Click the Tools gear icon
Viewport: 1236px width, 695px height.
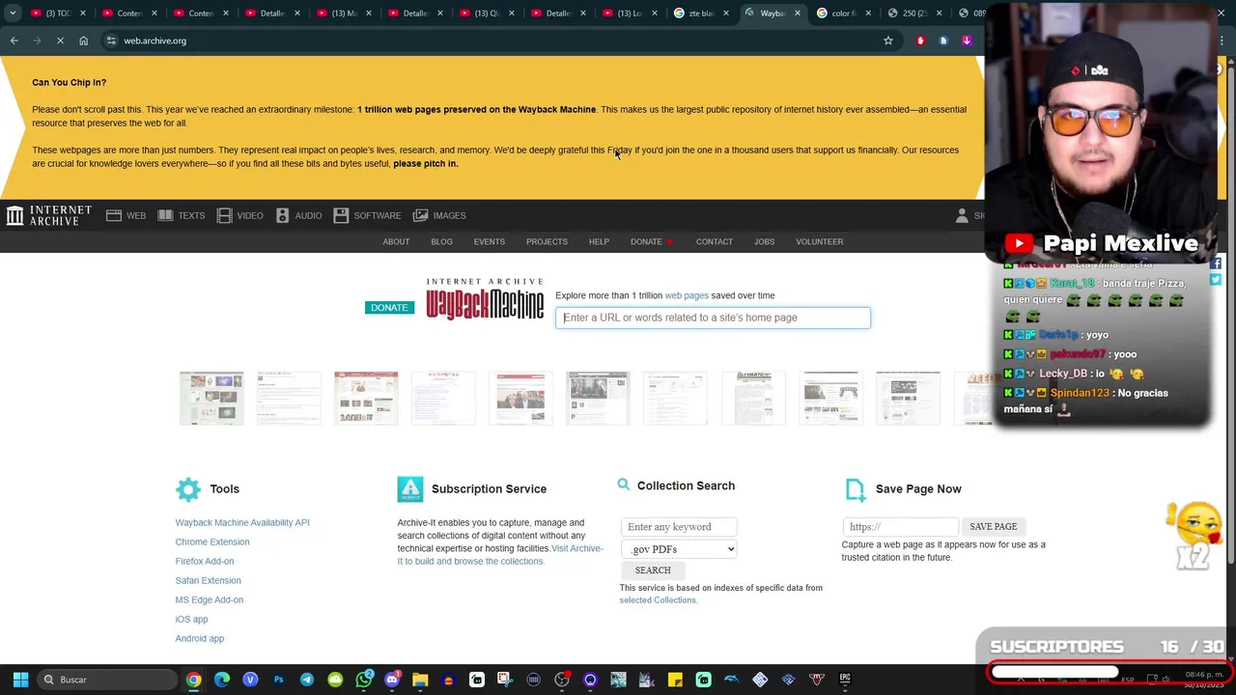pyautogui.click(x=188, y=489)
